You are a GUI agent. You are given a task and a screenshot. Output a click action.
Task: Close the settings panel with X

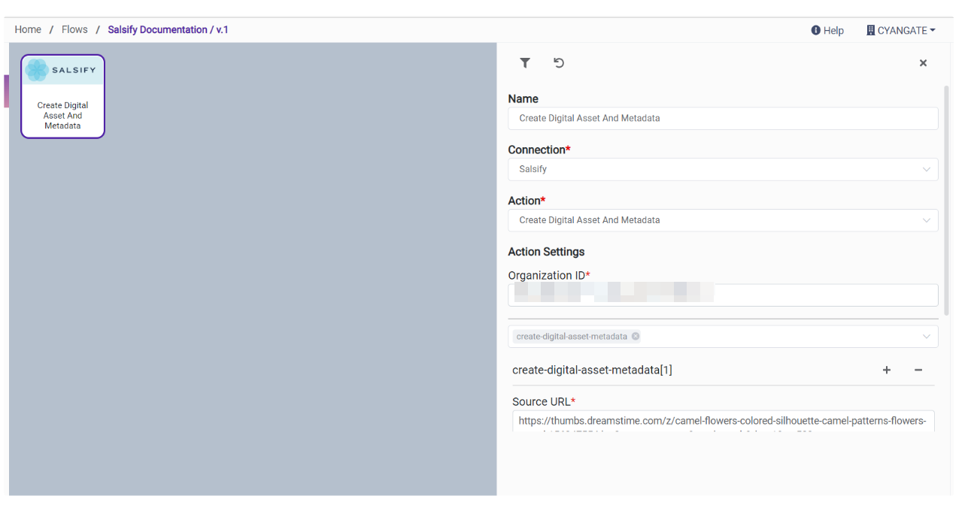923,63
